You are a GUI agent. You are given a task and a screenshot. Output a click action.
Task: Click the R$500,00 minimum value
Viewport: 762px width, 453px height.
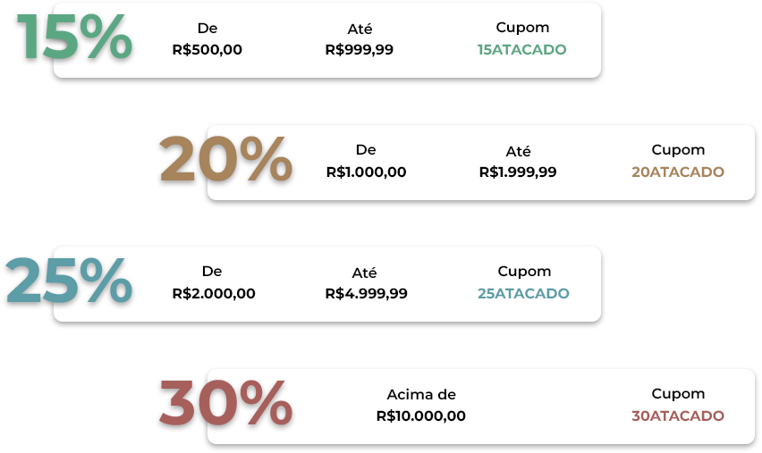coord(207,49)
